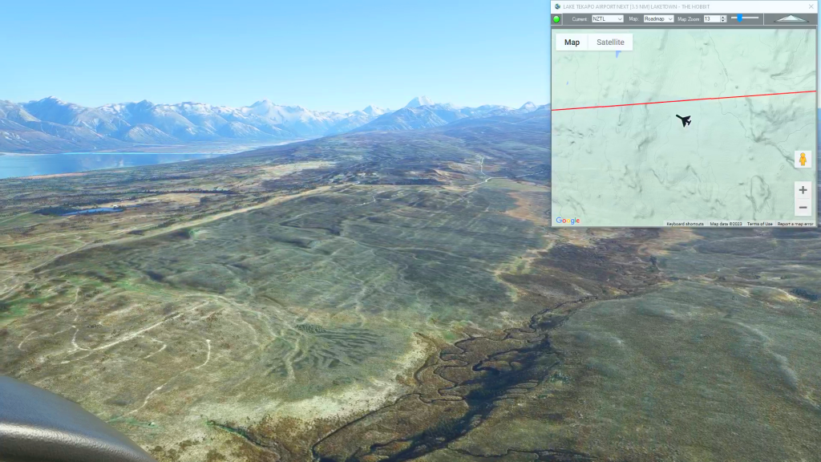Switch to the Satellite map view
Screen dimensions: 821x462
610,43
